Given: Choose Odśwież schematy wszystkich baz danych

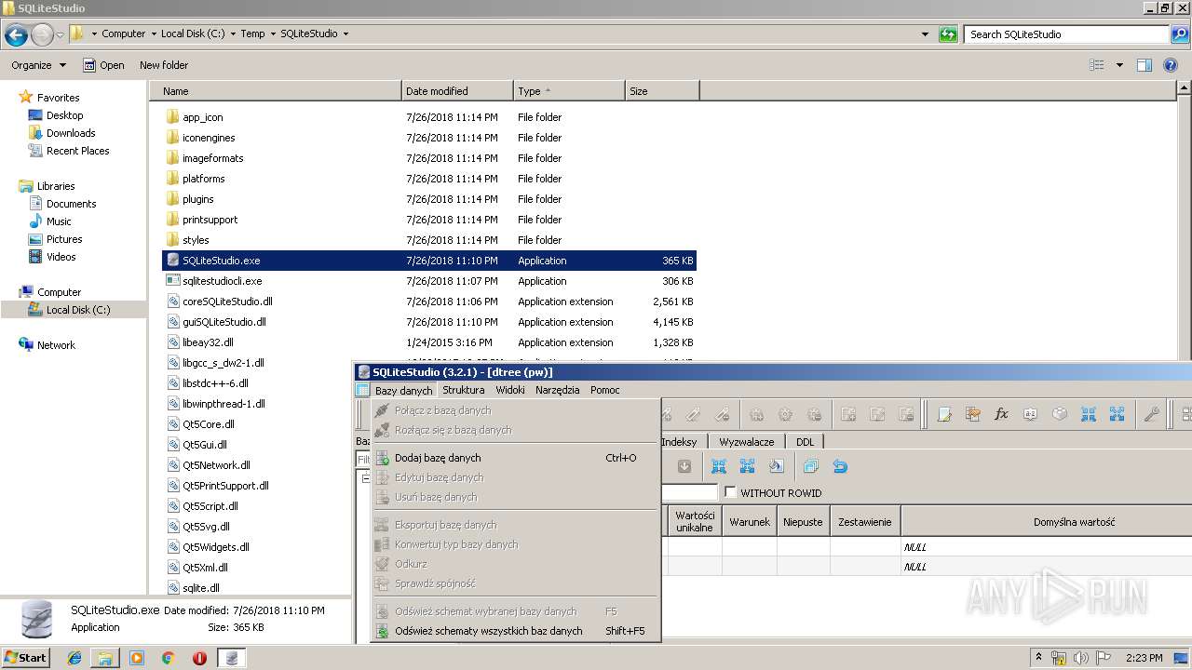Looking at the screenshot, I should point(515,631).
